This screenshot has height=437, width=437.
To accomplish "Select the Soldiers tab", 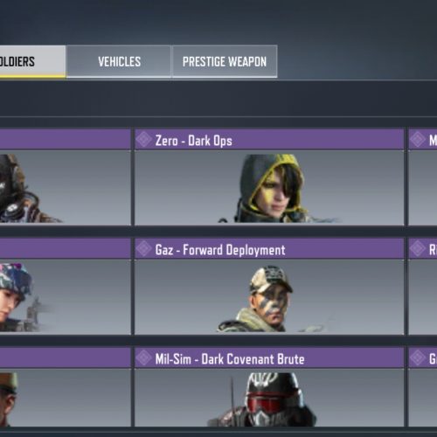I will point(32,61).
